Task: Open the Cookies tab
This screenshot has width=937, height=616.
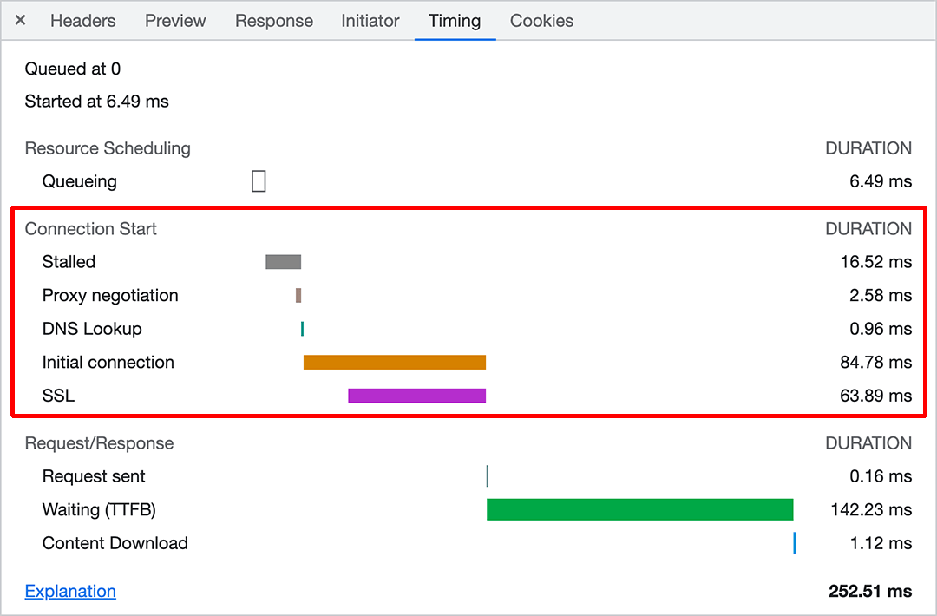Action: (x=541, y=21)
